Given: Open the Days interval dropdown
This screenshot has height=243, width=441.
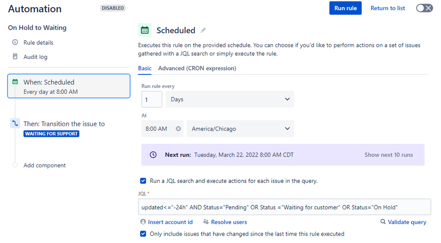Looking at the screenshot, I should (230, 99).
